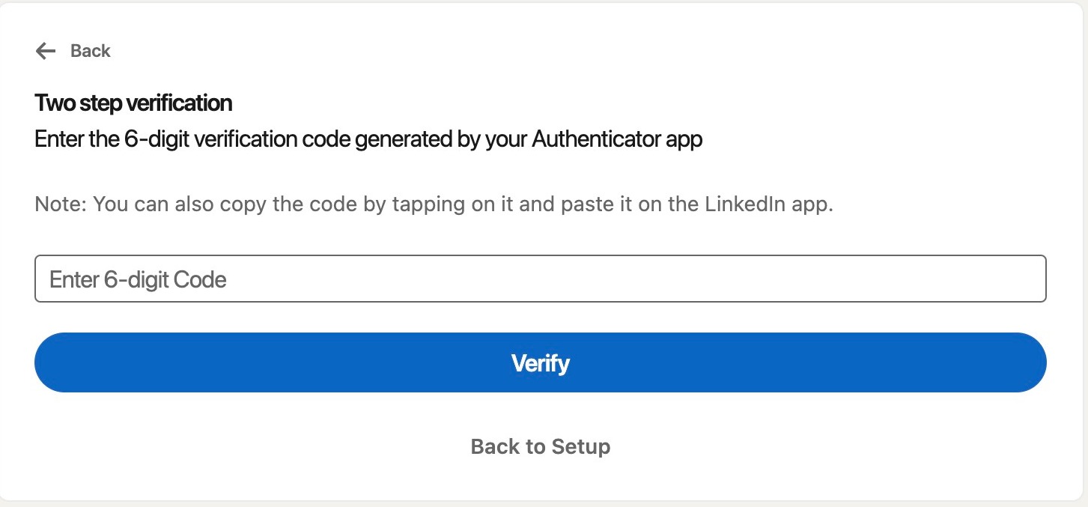Click the word "Setup" in the bottom link
The width and height of the screenshot is (1088, 507).
pyautogui.click(x=580, y=446)
